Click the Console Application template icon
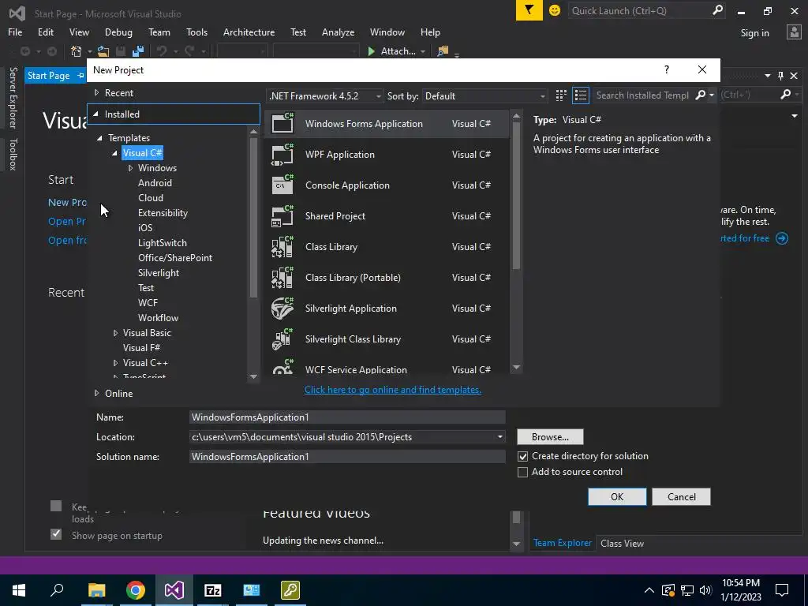Viewport: 808px width, 606px height. 282,185
